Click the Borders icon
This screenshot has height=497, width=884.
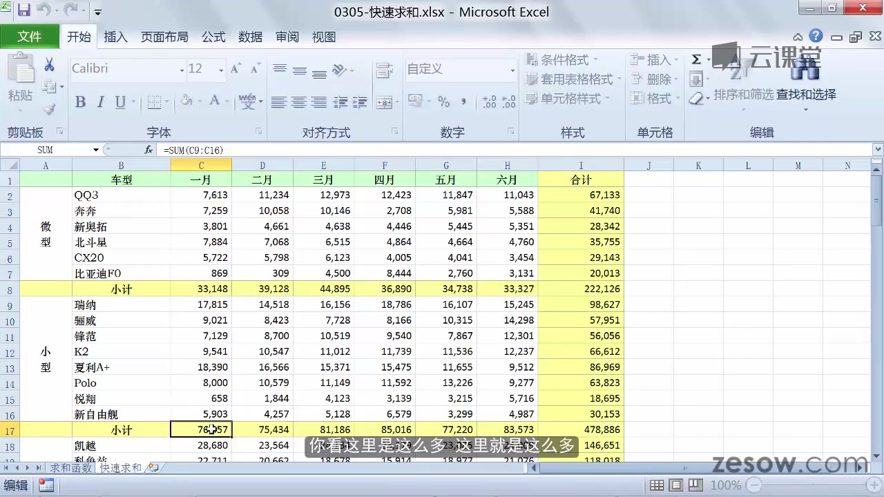point(154,102)
